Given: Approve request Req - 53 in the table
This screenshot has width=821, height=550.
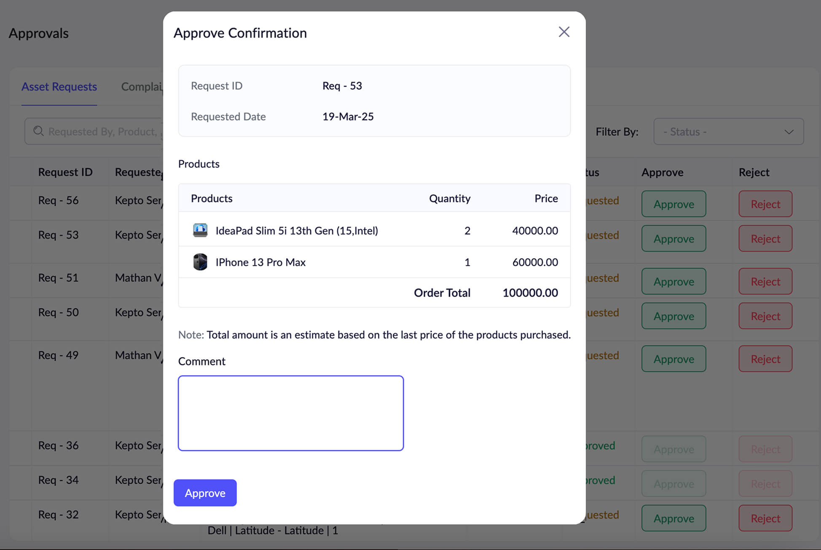Looking at the screenshot, I should pyautogui.click(x=673, y=238).
